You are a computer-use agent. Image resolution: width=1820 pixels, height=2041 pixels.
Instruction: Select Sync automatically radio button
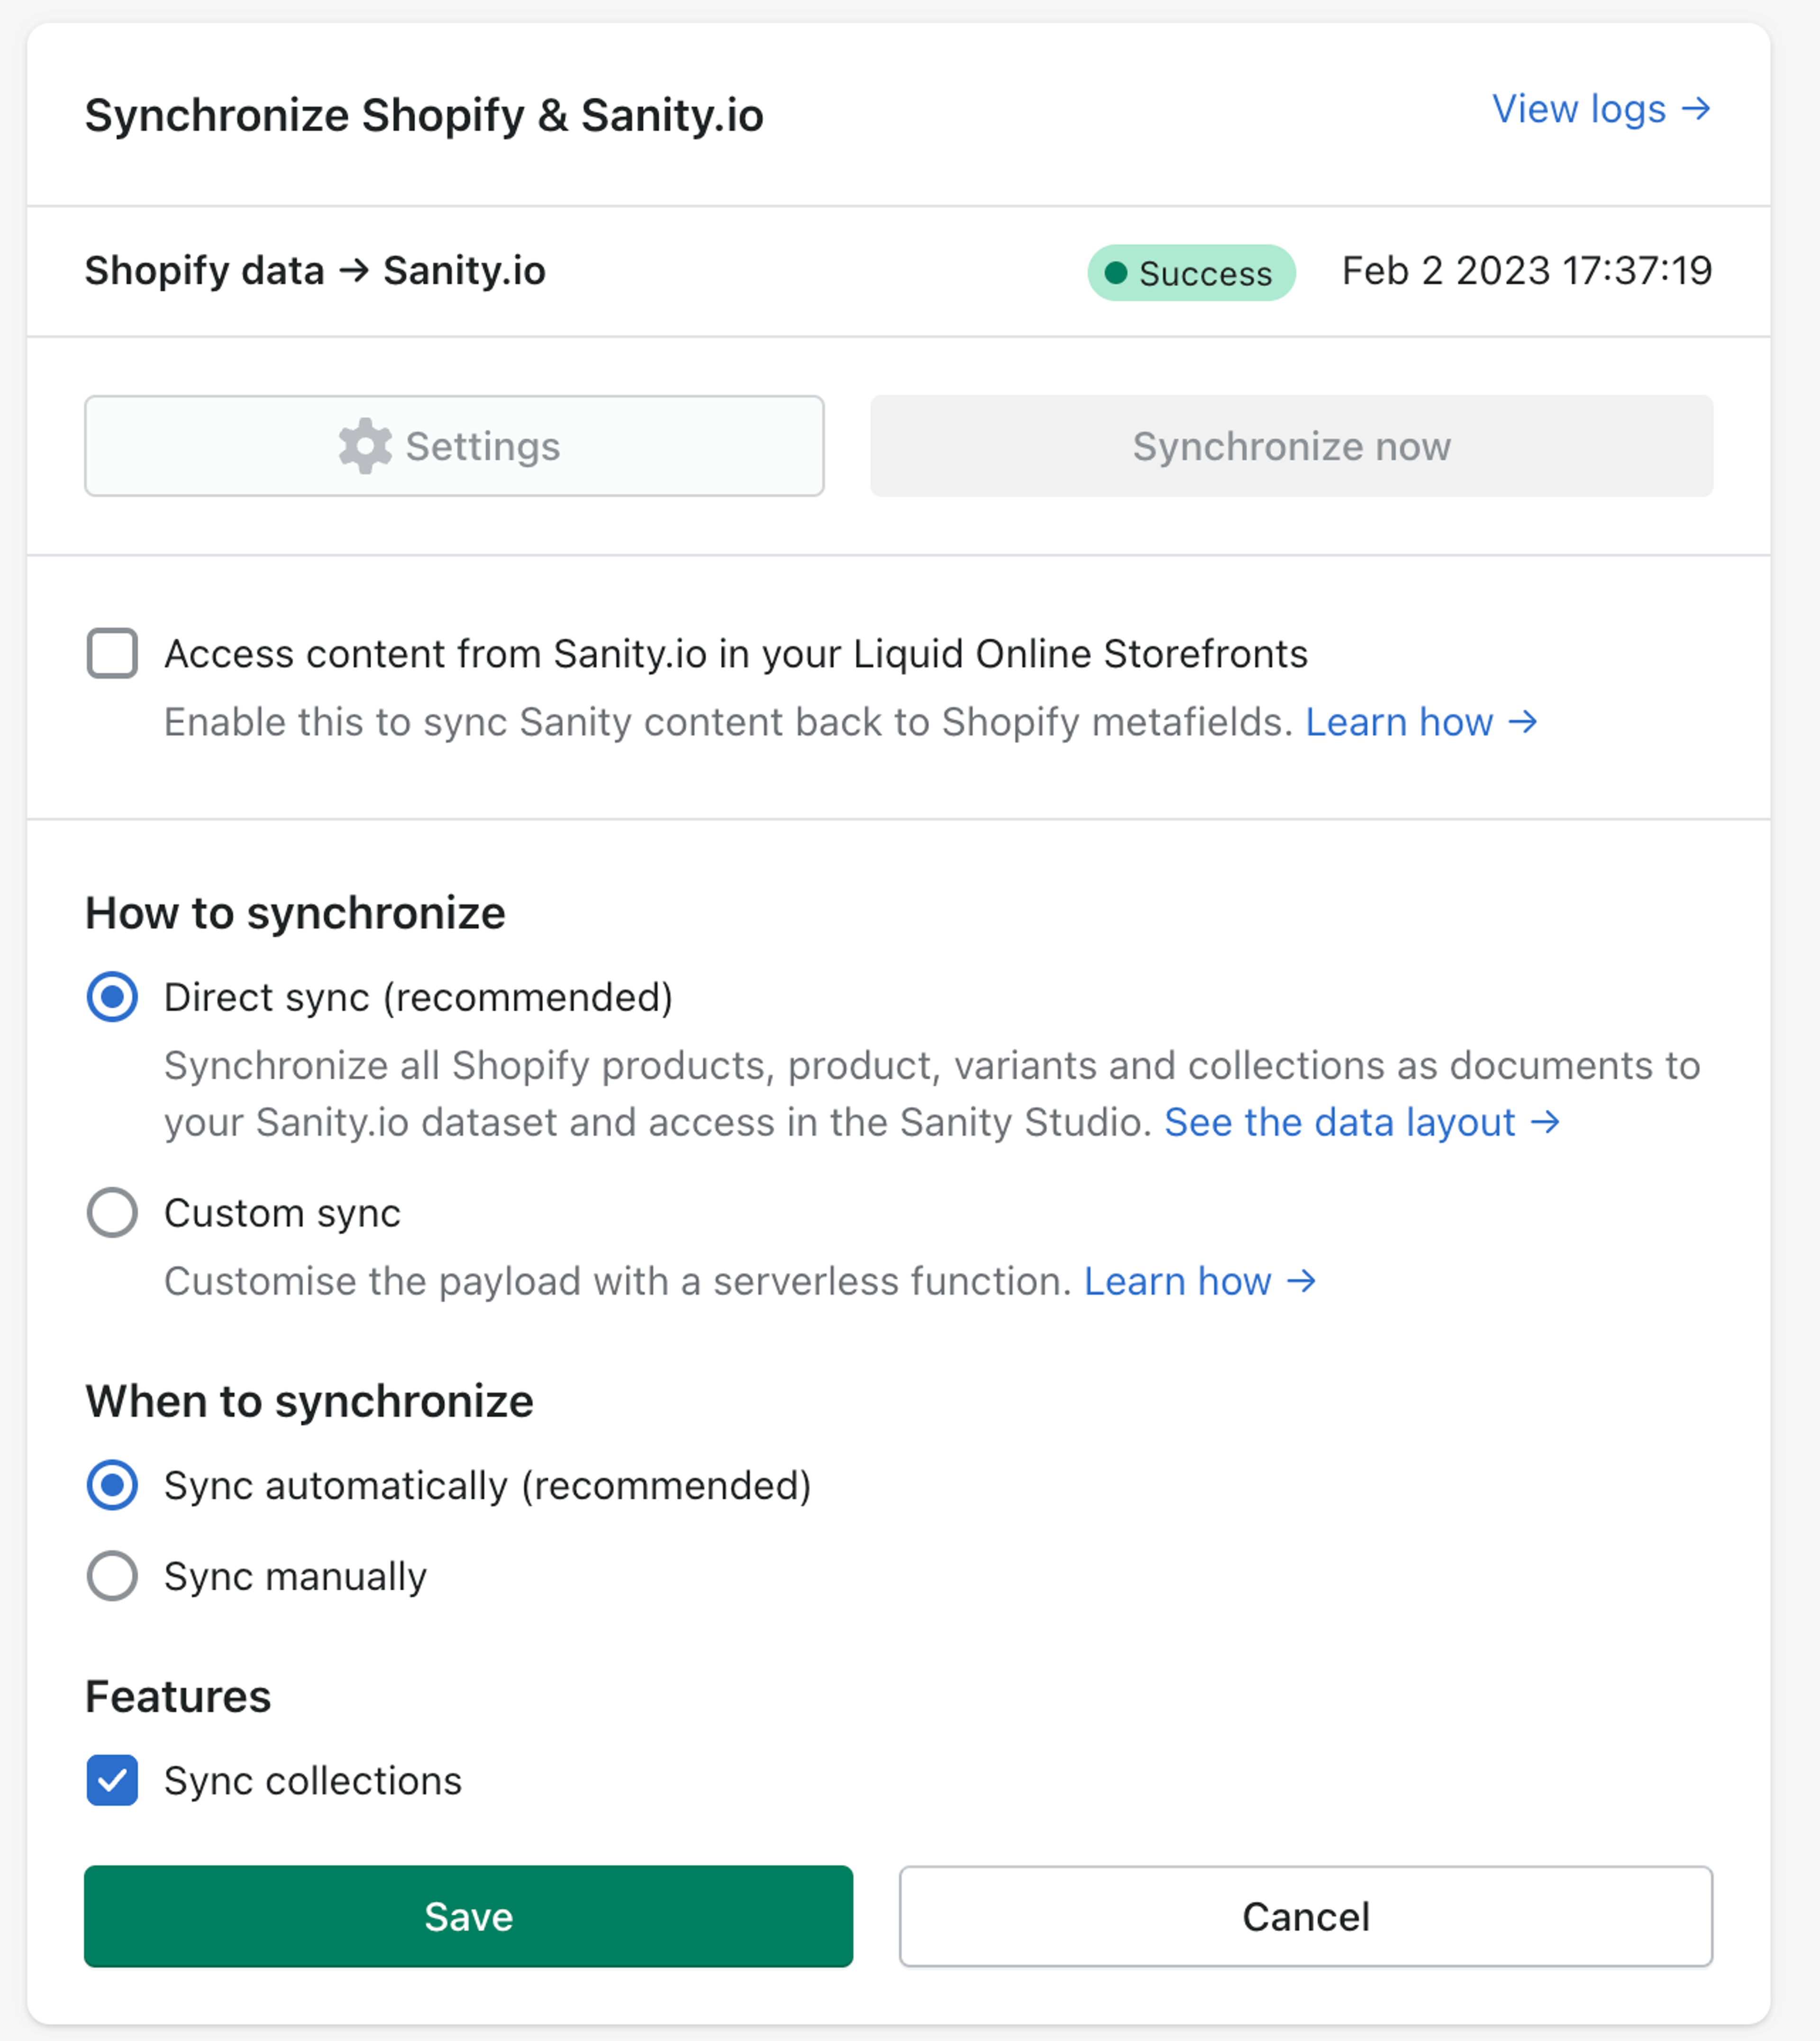[112, 1485]
